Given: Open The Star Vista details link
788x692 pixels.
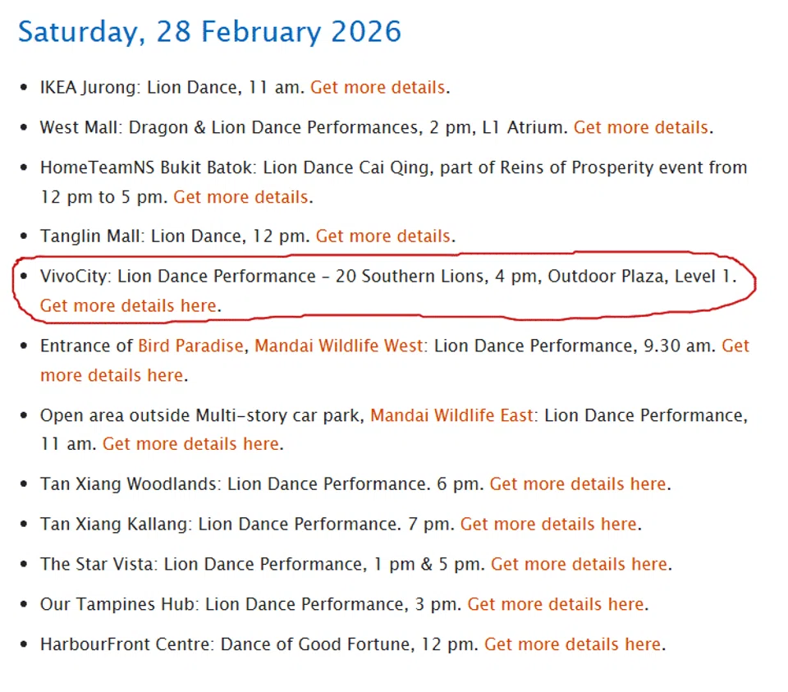Looking at the screenshot, I should 579,564.
